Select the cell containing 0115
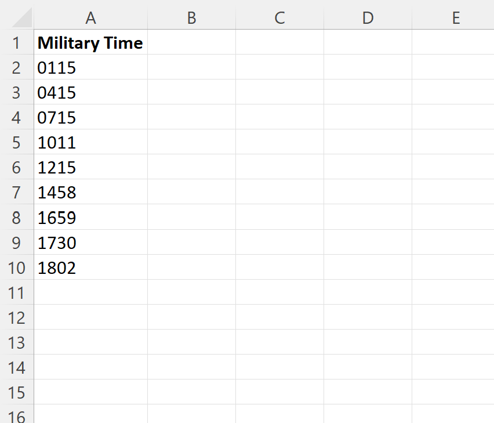494x423 pixels. click(x=90, y=67)
